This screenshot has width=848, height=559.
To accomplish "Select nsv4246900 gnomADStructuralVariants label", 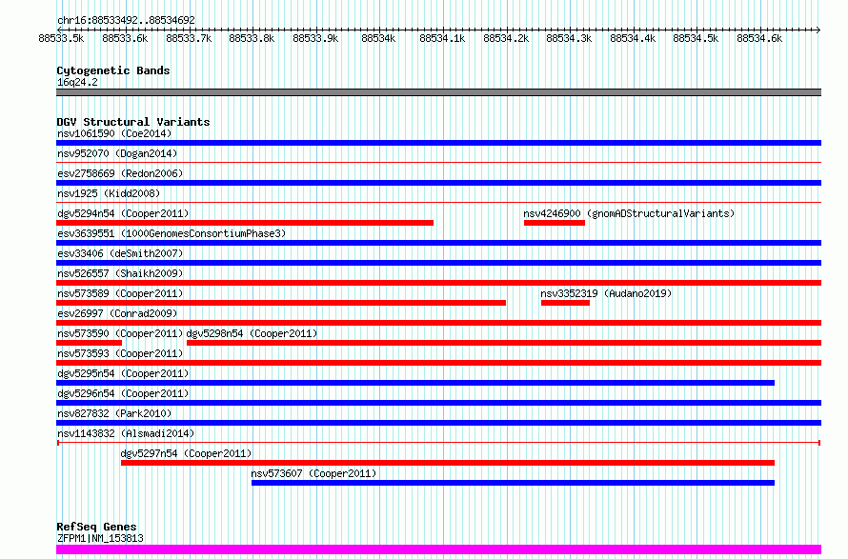I will (x=629, y=213).
